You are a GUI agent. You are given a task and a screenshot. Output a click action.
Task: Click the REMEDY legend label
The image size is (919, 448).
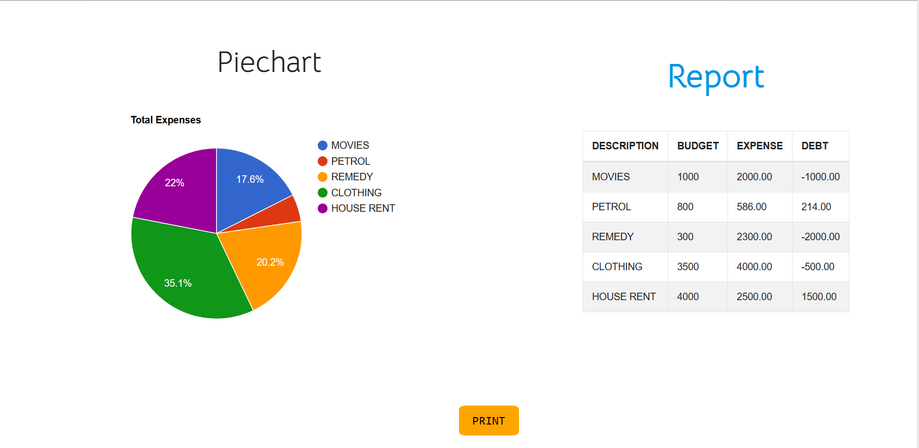click(352, 177)
